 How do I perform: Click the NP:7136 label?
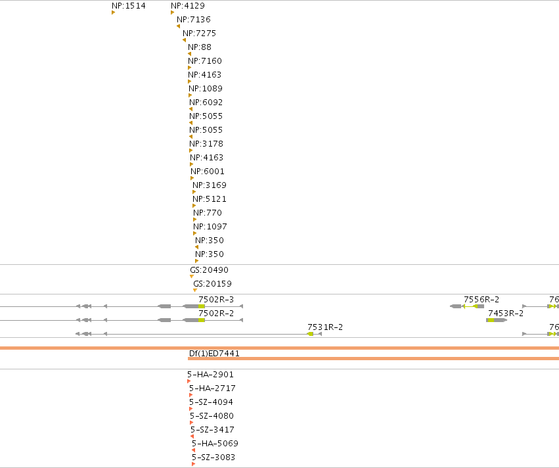click(x=194, y=19)
